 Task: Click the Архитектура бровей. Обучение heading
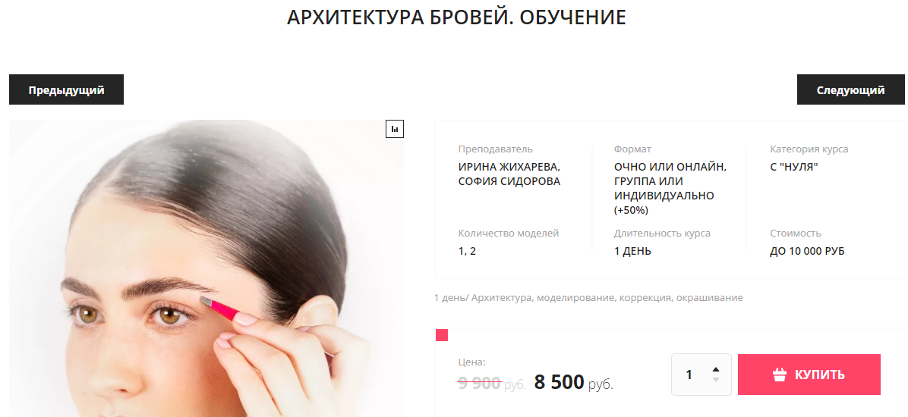456,17
